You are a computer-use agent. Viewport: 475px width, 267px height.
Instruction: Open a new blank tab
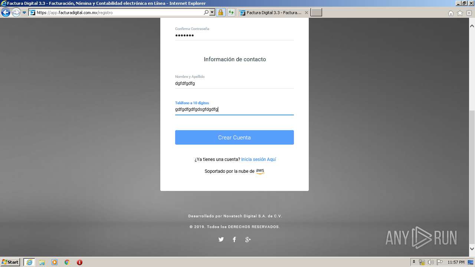coord(316,13)
